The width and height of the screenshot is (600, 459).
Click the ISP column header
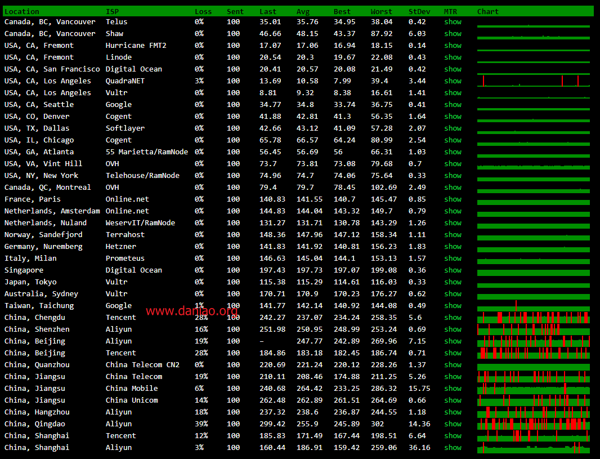pos(112,11)
